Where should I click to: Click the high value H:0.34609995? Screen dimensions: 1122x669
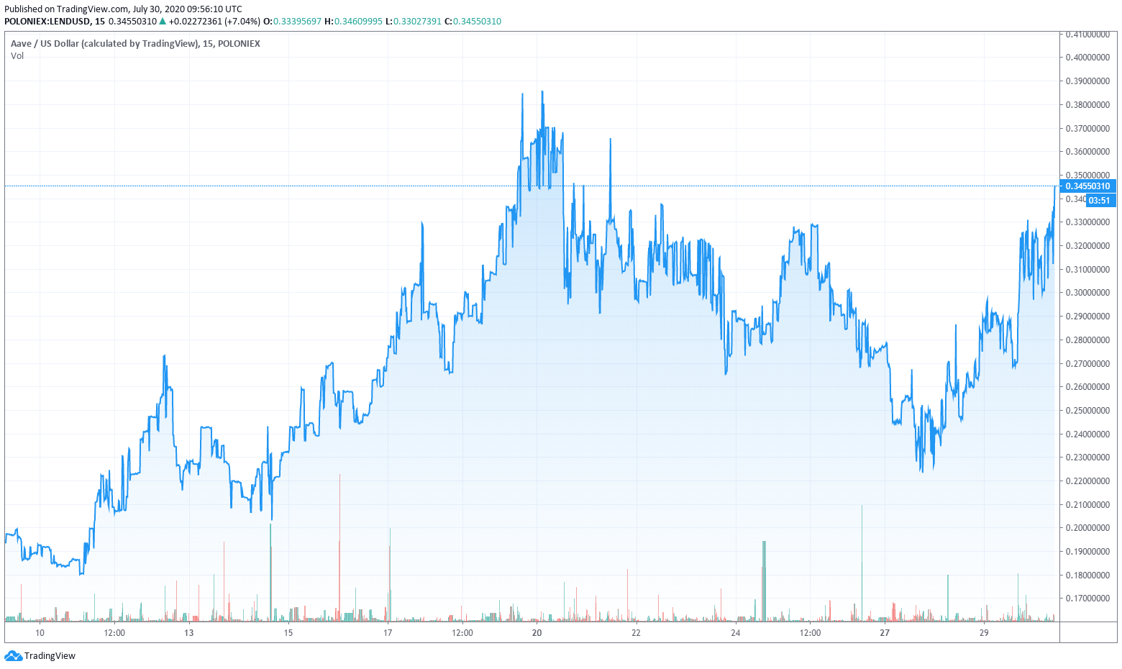click(x=353, y=21)
